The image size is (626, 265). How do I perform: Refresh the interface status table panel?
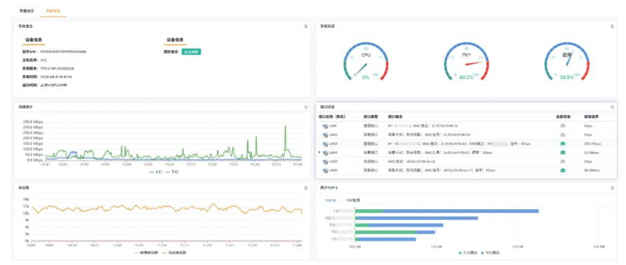click(x=612, y=107)
